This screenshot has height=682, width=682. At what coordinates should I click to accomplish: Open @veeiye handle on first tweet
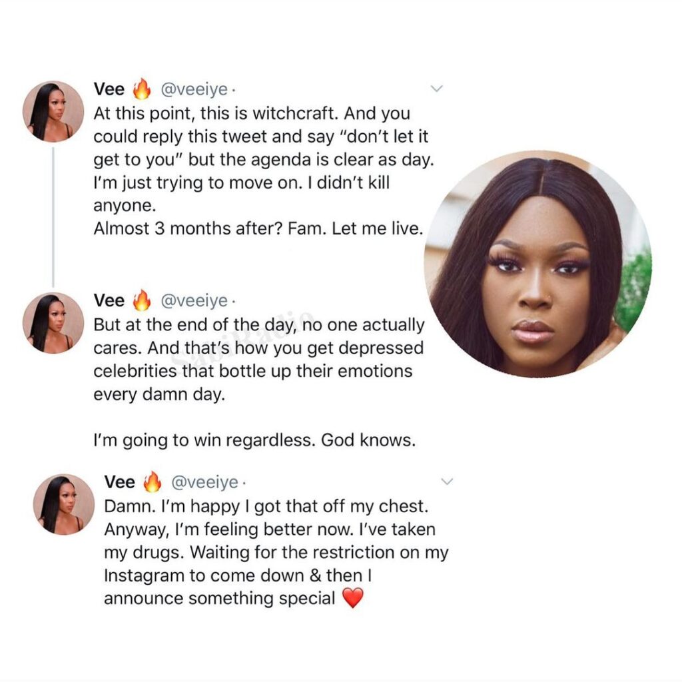point(194,90)
